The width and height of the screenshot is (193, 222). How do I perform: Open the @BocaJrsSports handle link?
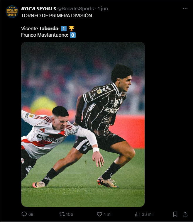[x=75, y=9]
